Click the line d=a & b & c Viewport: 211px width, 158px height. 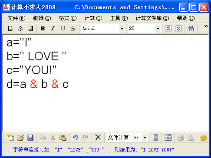pos(37,84)
